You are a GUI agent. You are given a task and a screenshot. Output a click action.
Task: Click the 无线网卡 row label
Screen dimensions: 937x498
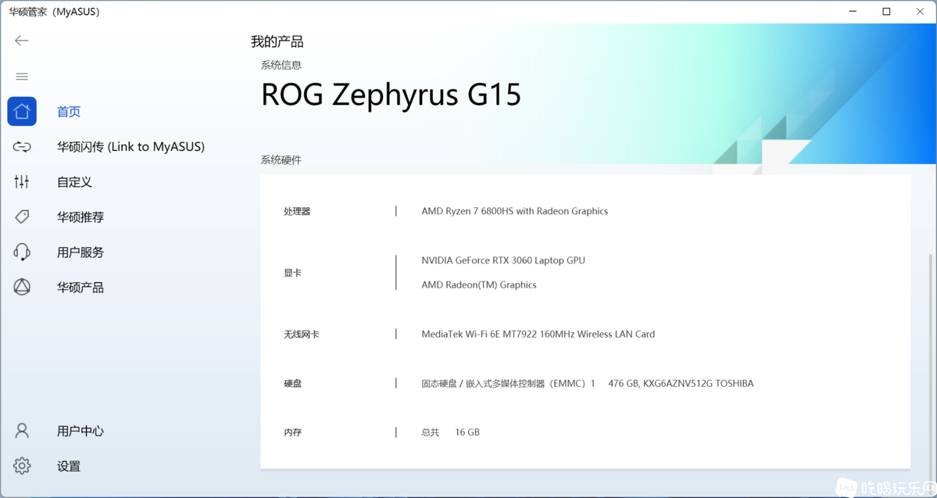(301, 334)
